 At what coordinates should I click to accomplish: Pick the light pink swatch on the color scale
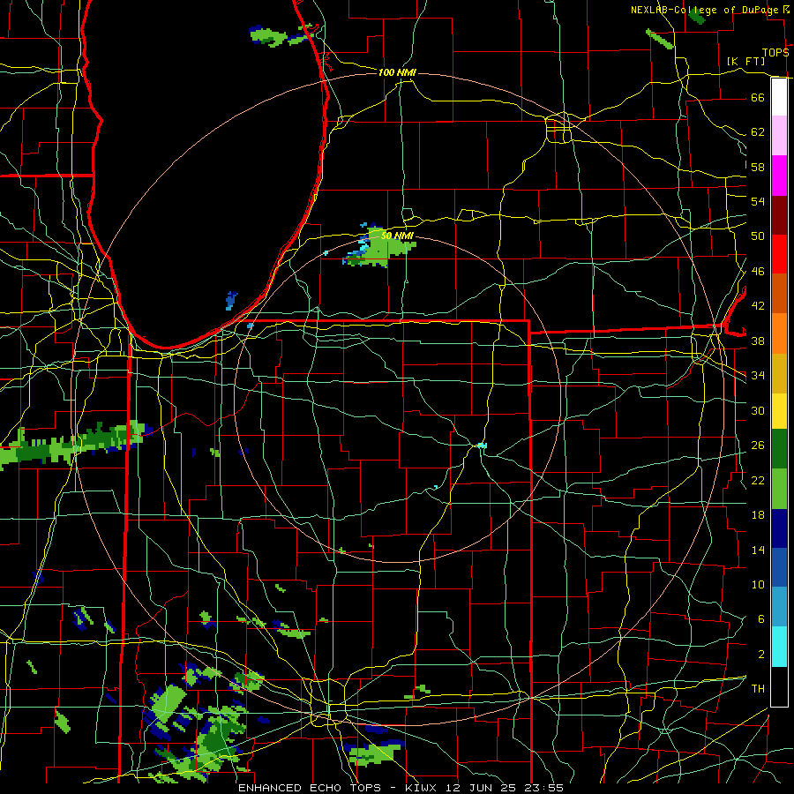pos(779,136)
